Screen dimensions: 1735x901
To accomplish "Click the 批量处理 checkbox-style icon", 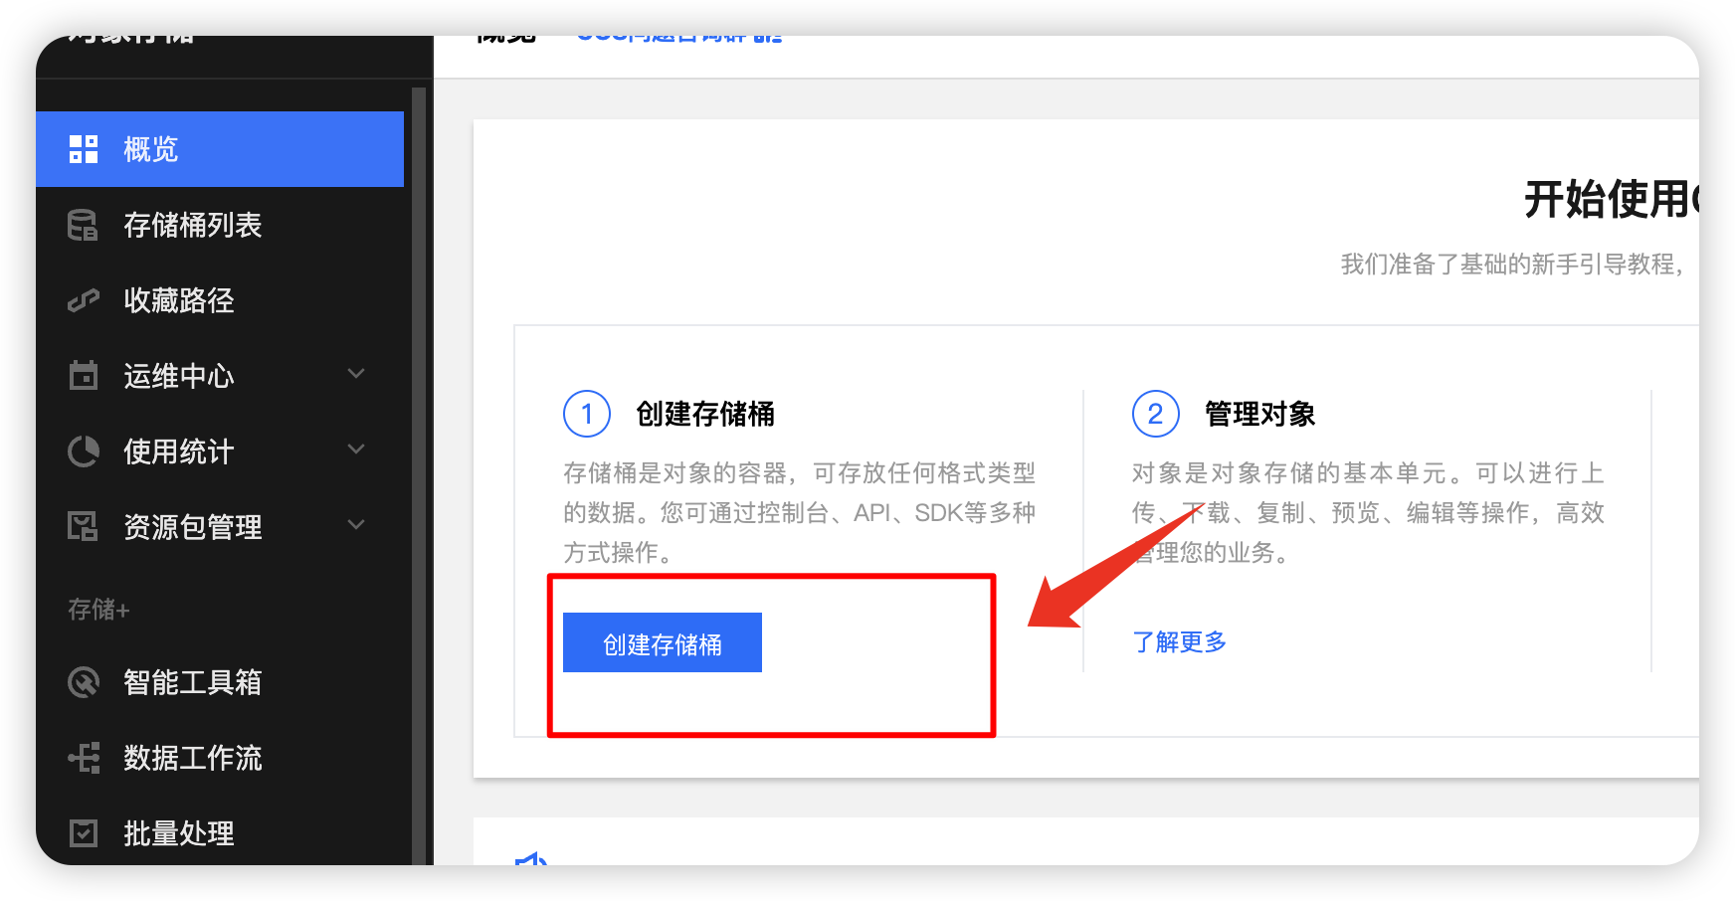I will (x=84, y=832).
